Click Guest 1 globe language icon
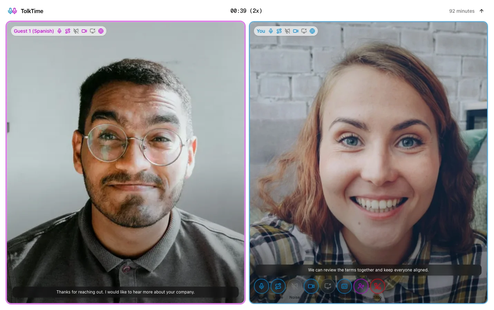The width and height of the screenshot is (494, 310). coord(101,31)
